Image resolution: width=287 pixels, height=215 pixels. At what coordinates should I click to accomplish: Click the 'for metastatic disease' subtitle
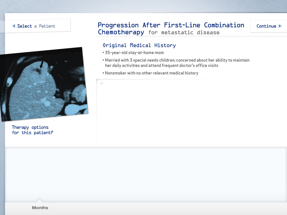(x=184, y=32)
